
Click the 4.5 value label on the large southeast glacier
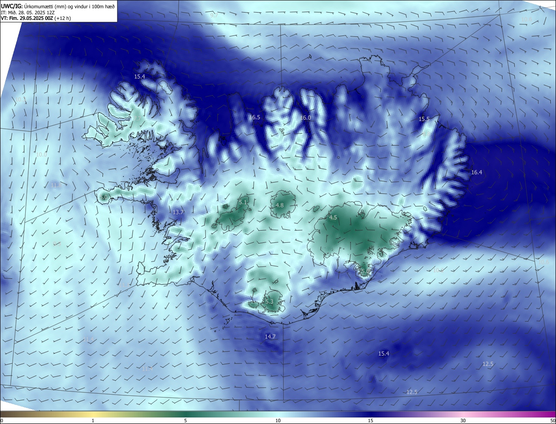[333, 218]
